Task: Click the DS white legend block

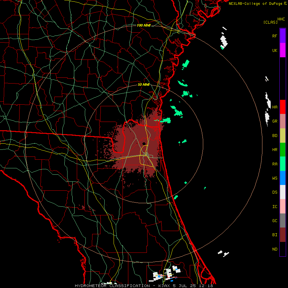Action: (283, 192)
